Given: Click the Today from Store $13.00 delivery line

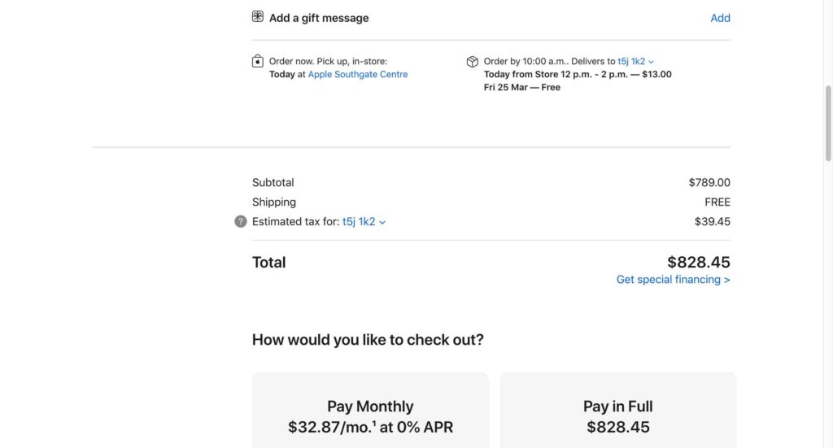Looking at the screenshot, I should pyautogui.click(x=578, y=74).
